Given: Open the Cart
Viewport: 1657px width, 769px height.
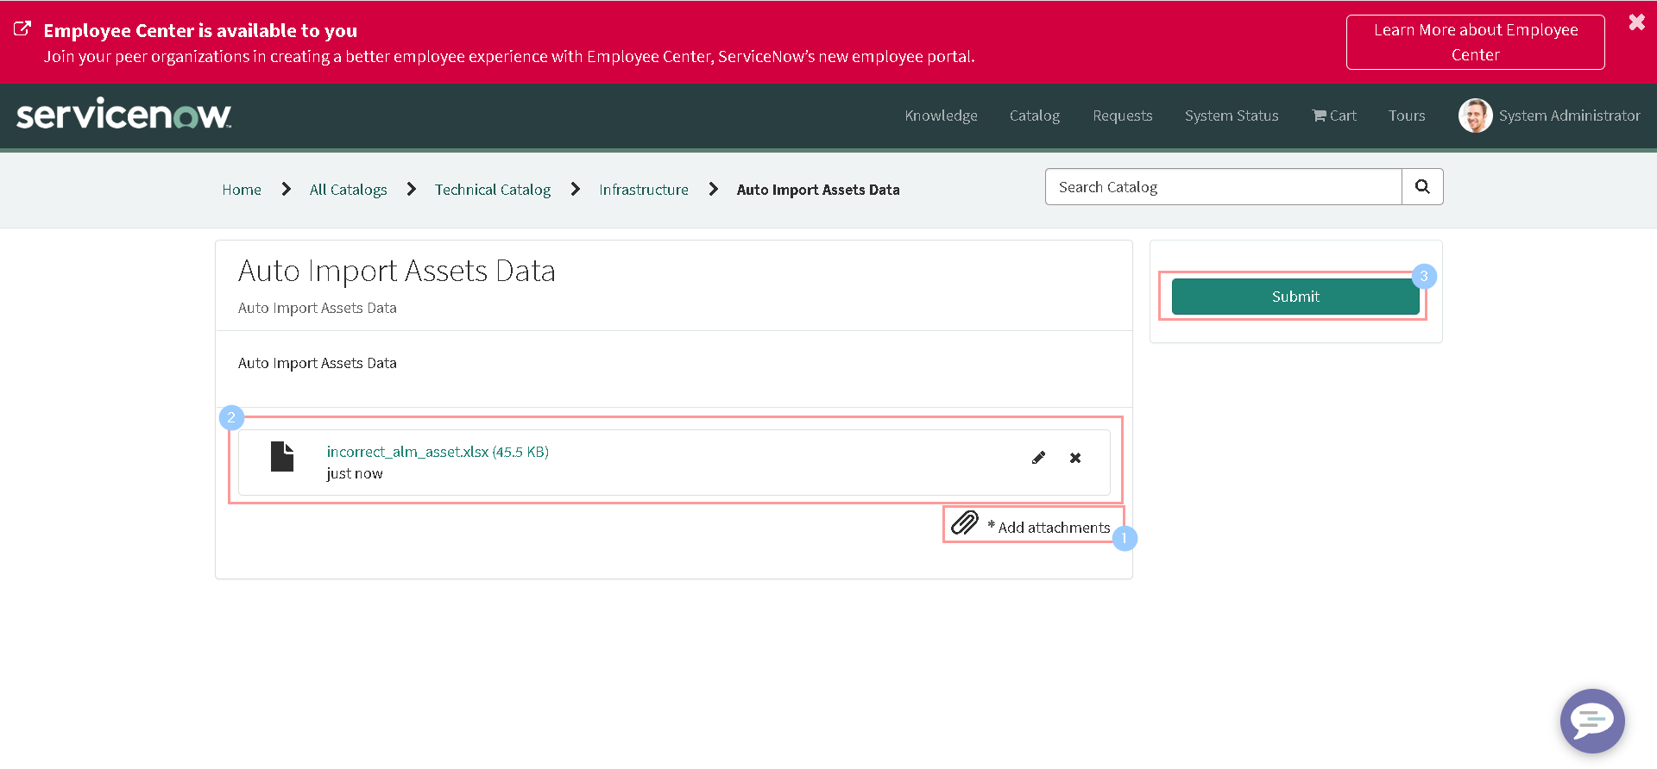Looking at the screenshot, I should click(x=1334, y=116).
